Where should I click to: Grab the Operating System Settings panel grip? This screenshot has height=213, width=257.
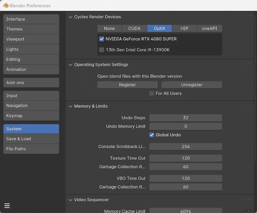coord(249,64)
